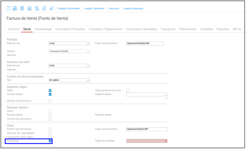Screen dimensions: 246x149
Task: Open the Gestión de stock Tipo dropdown
Action: point(69,80)
